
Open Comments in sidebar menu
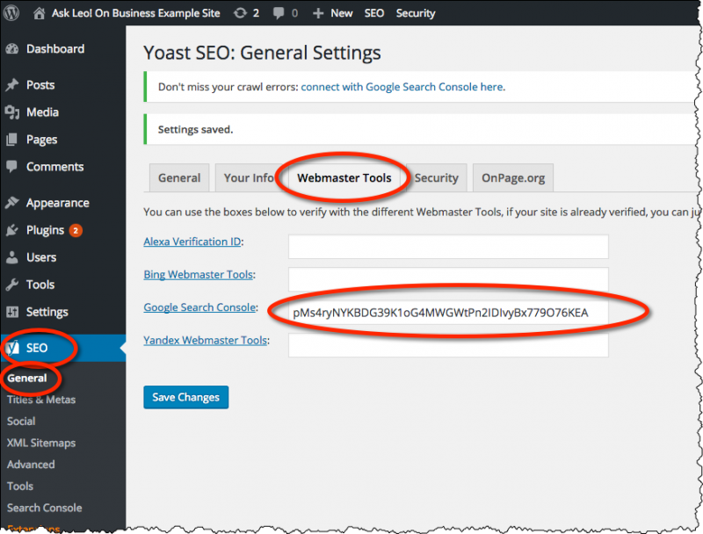pos(54,167)
